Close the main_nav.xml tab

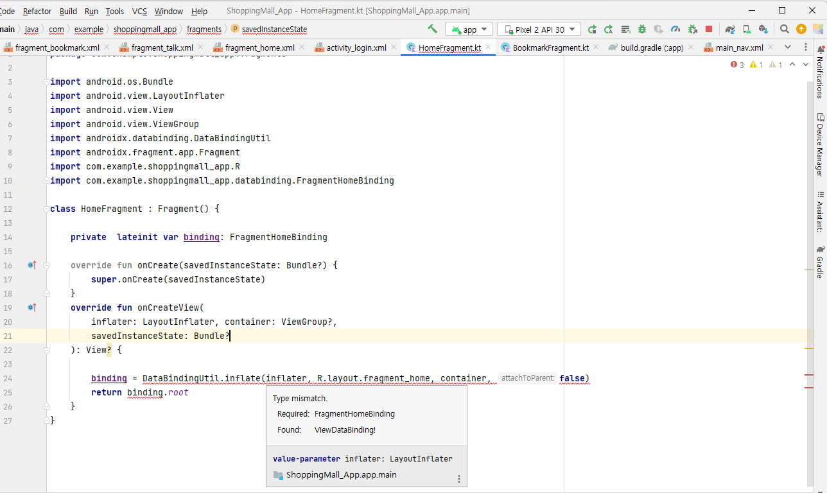770,48
